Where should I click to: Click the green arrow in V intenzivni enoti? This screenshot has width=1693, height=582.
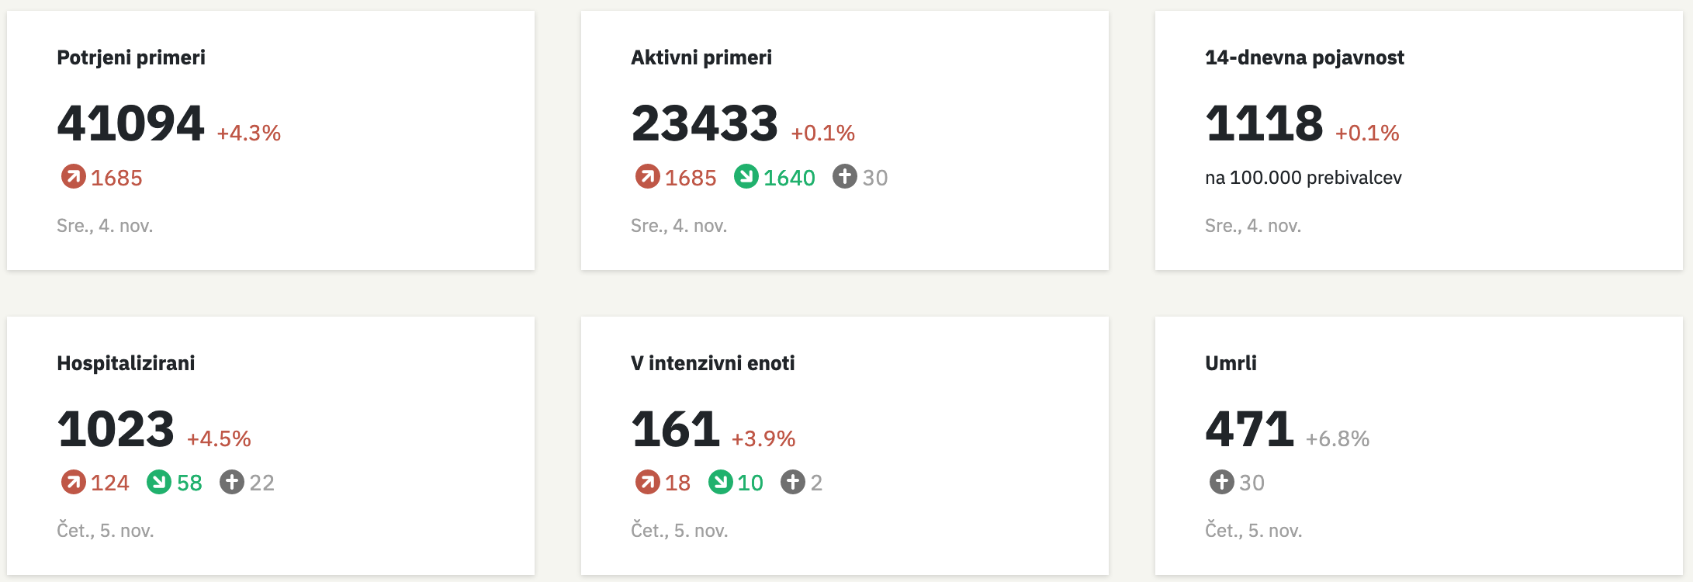click(720, 482)
